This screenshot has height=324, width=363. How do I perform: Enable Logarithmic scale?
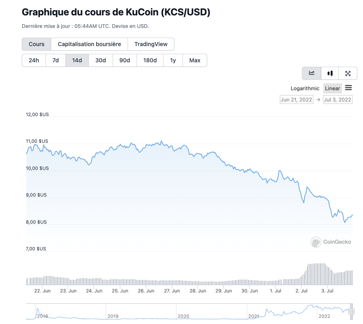point(305,88)
